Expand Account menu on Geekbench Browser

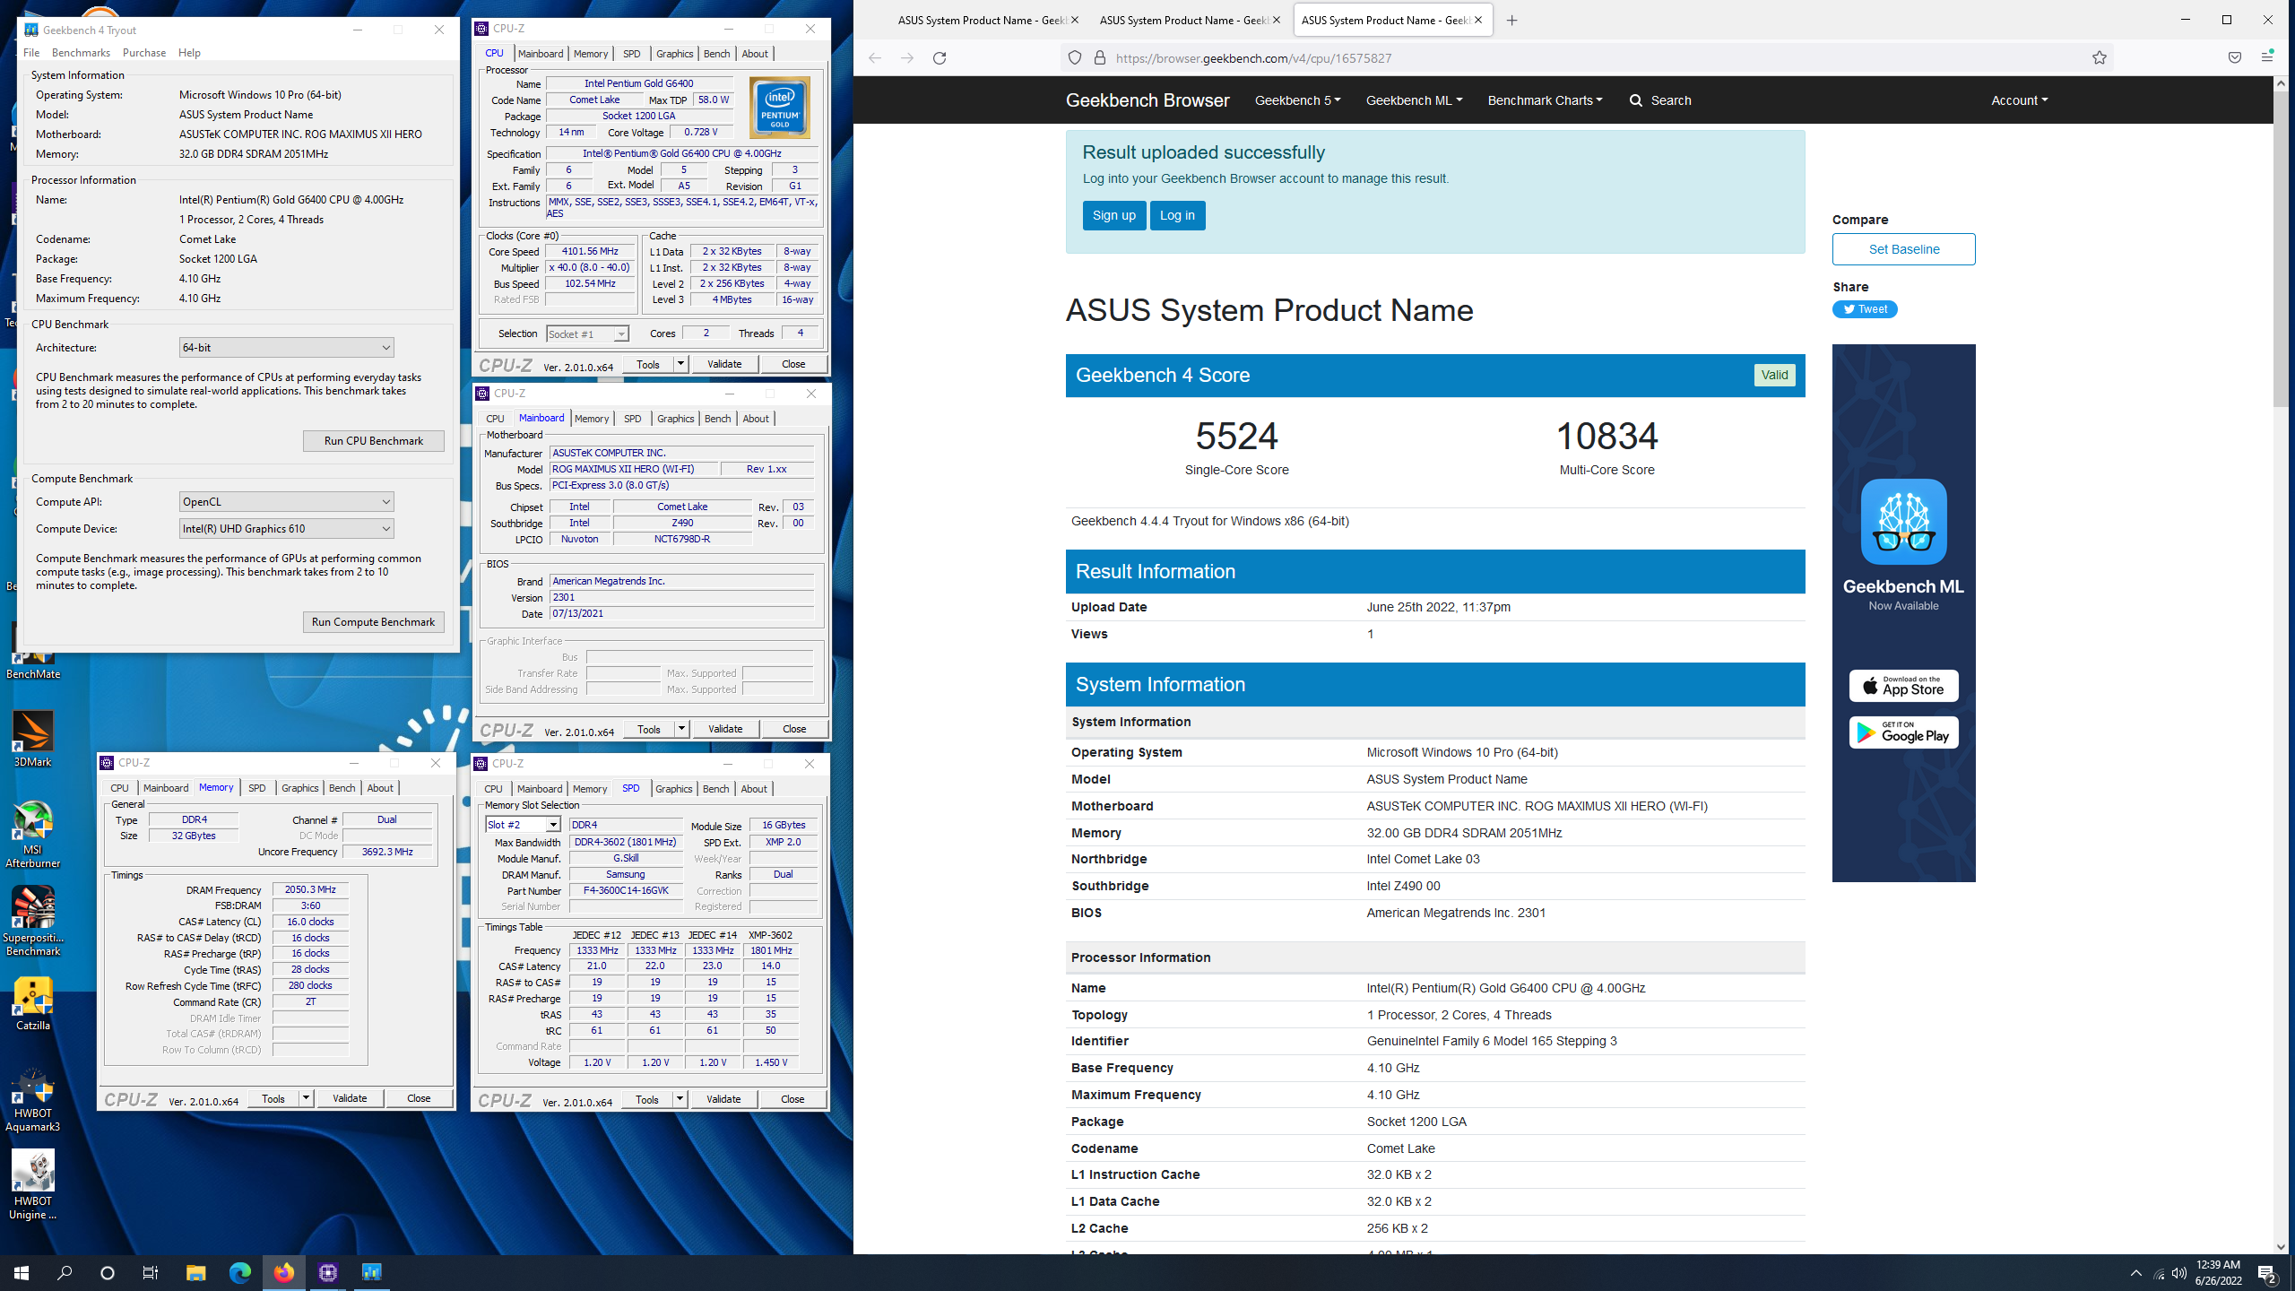tap(2019, 100)
